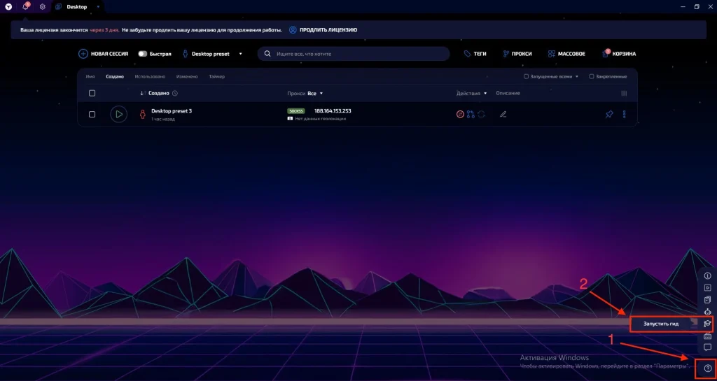Image resolution: width=717 pixels, height=381 pixels.
Task: Open the notifications bell icon
Action: pyautogui.click(x=26, y=7)
